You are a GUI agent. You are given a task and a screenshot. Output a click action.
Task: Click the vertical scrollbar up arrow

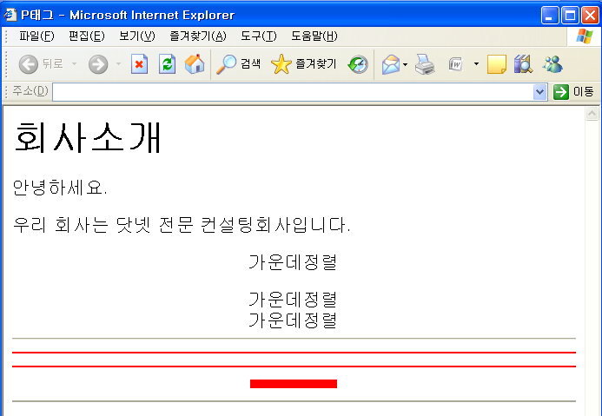point(592,113)
